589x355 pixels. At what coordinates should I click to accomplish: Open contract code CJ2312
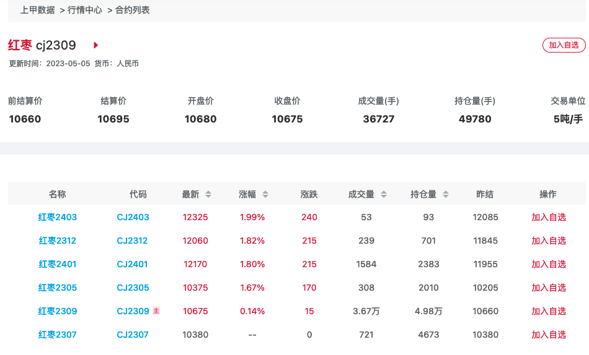(133, 241)
